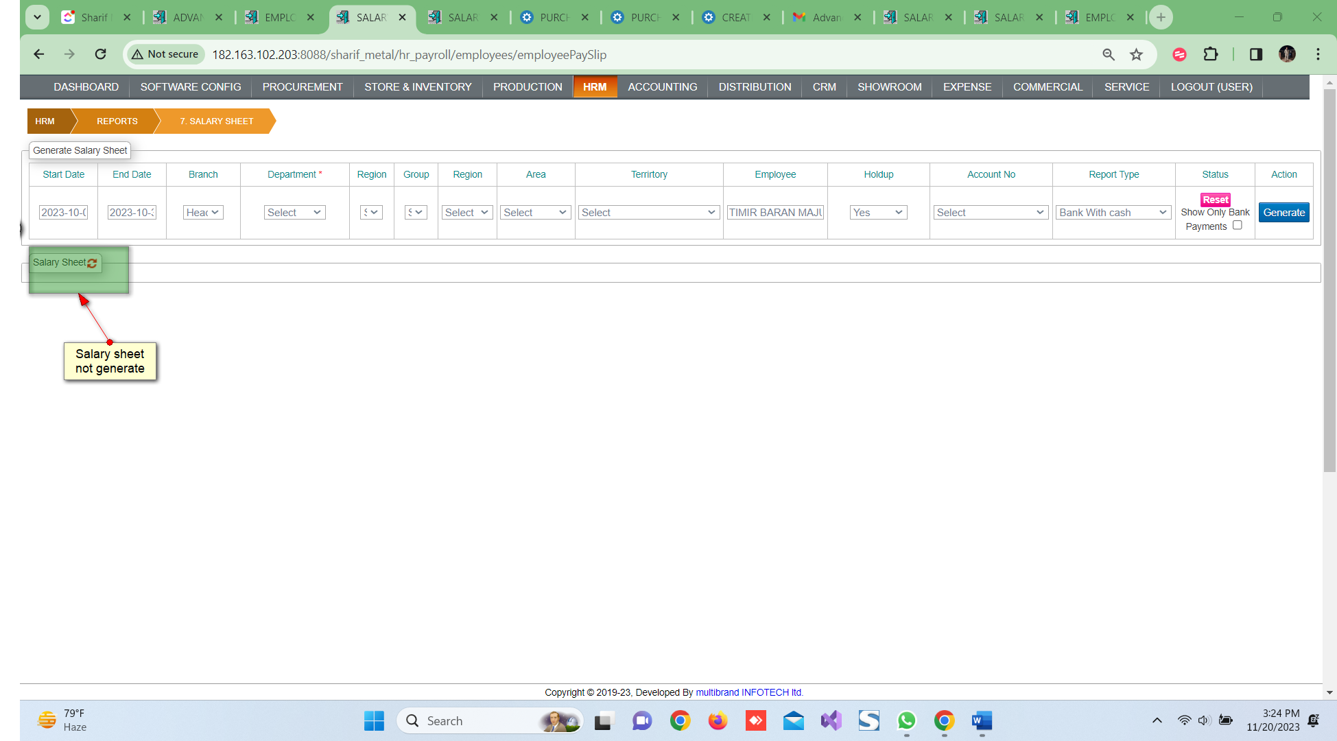Open the browser extensions puzzle icon
1337x741 pixels.
(1211, 54)
